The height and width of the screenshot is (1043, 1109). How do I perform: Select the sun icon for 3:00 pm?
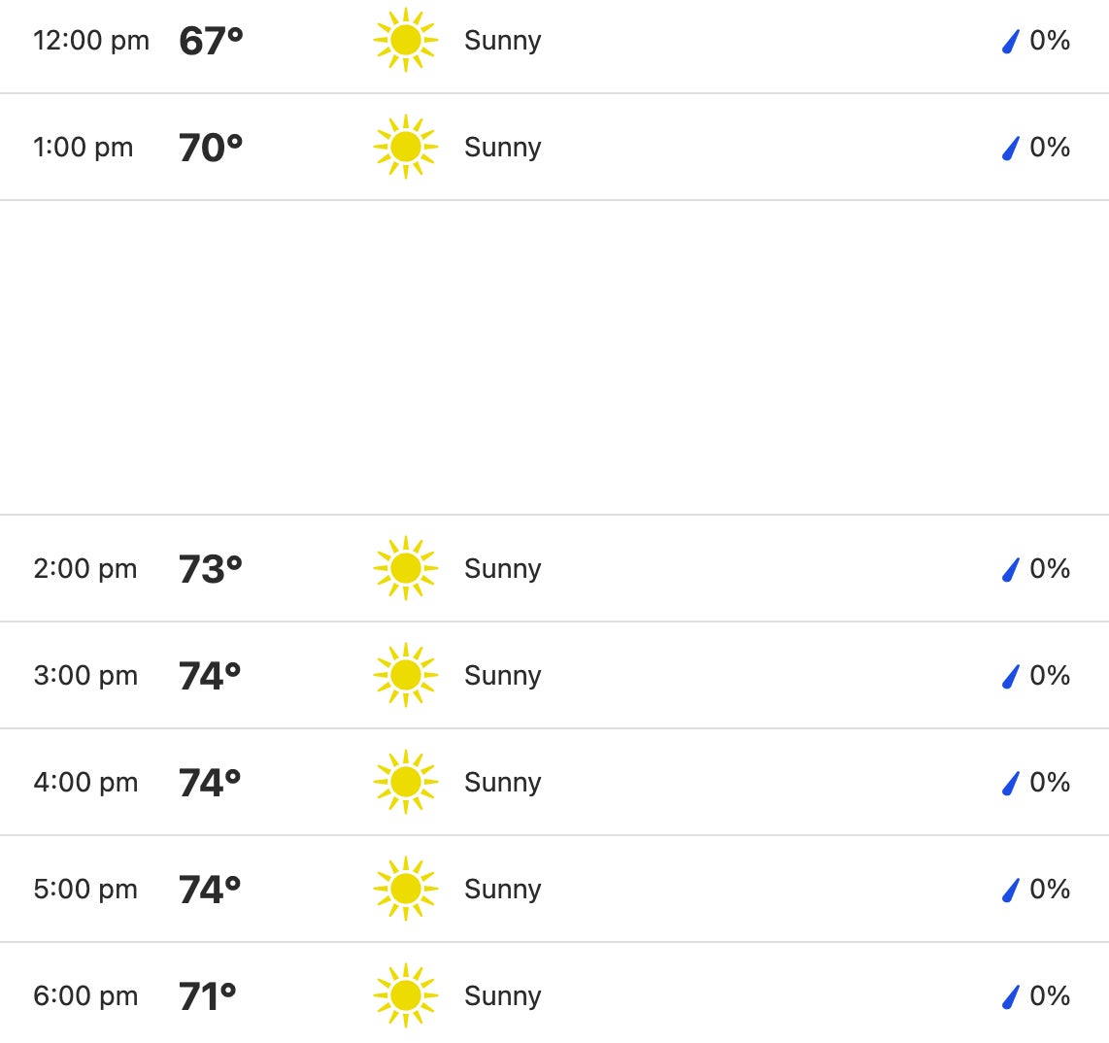pos(405,676)
